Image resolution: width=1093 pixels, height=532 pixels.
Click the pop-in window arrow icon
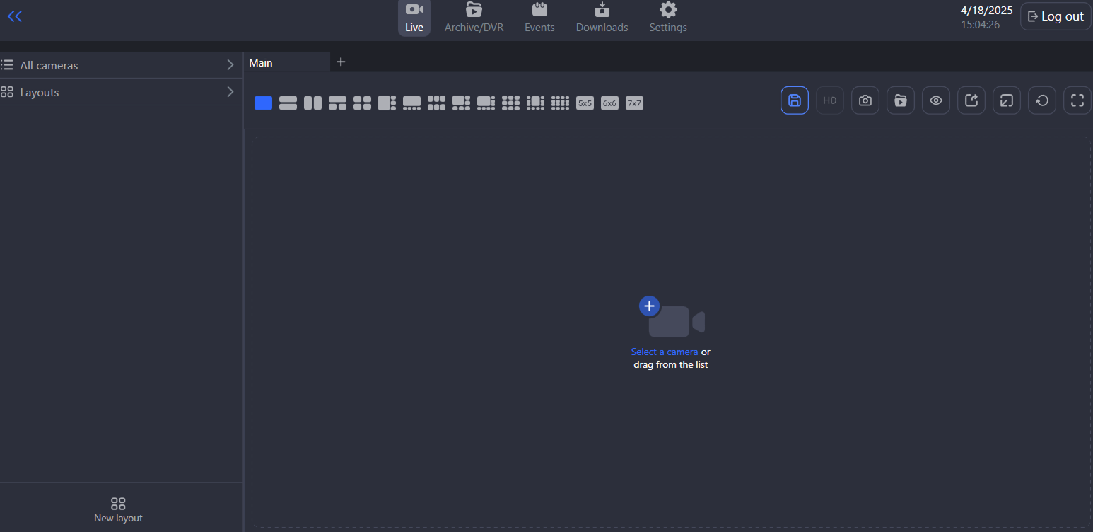tap(1006, 100)
